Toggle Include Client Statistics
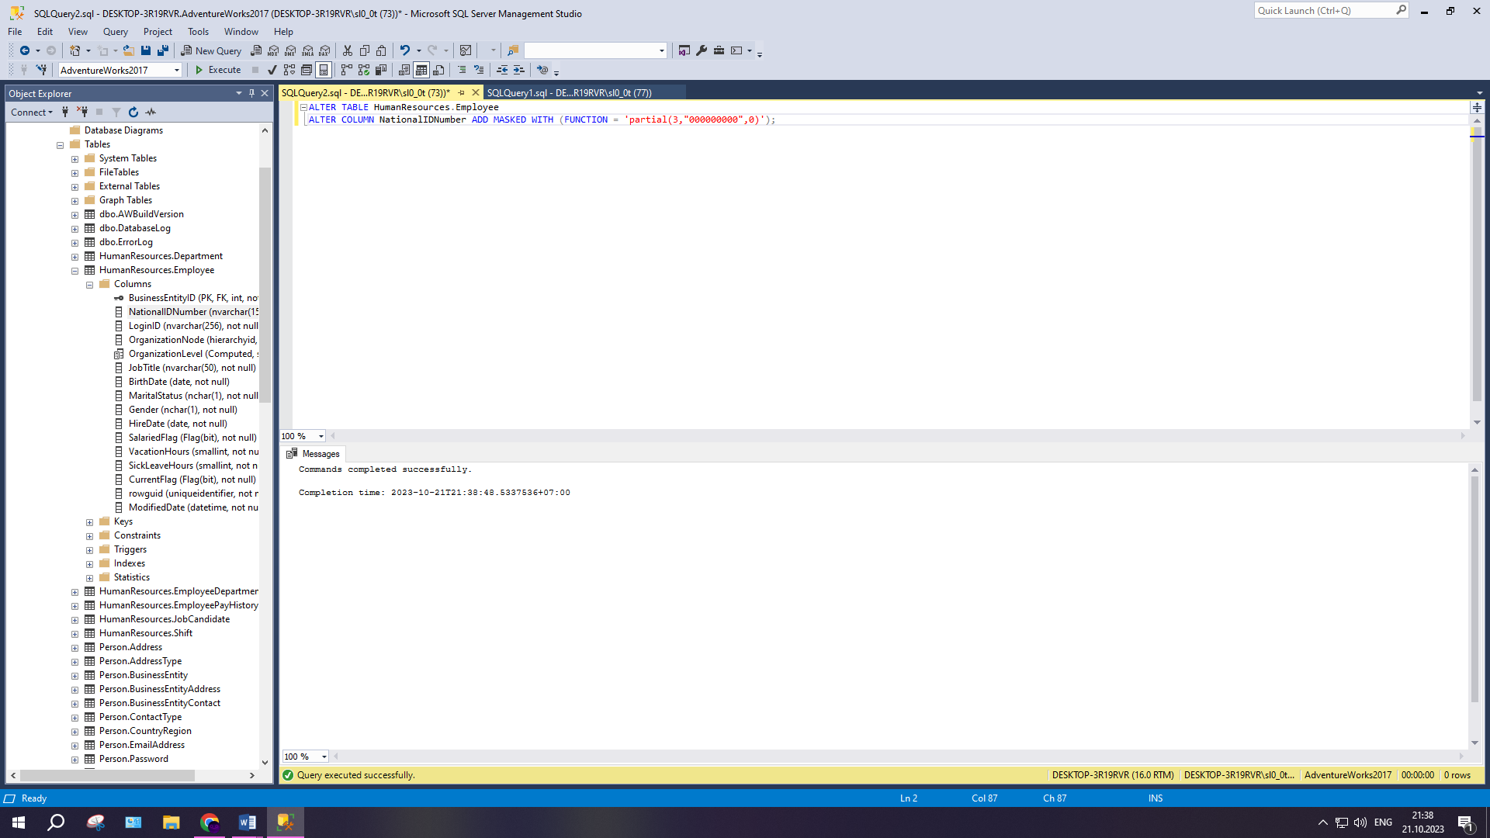This screenshot has width=1490, height=838. click(381, 70)
